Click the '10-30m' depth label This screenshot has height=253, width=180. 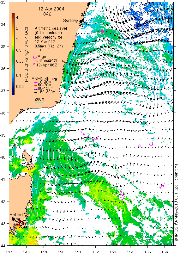click(45, 82)
